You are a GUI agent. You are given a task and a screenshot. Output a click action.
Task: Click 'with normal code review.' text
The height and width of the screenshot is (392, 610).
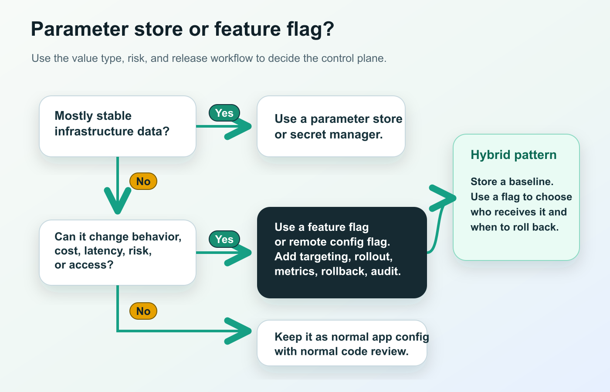342,351
